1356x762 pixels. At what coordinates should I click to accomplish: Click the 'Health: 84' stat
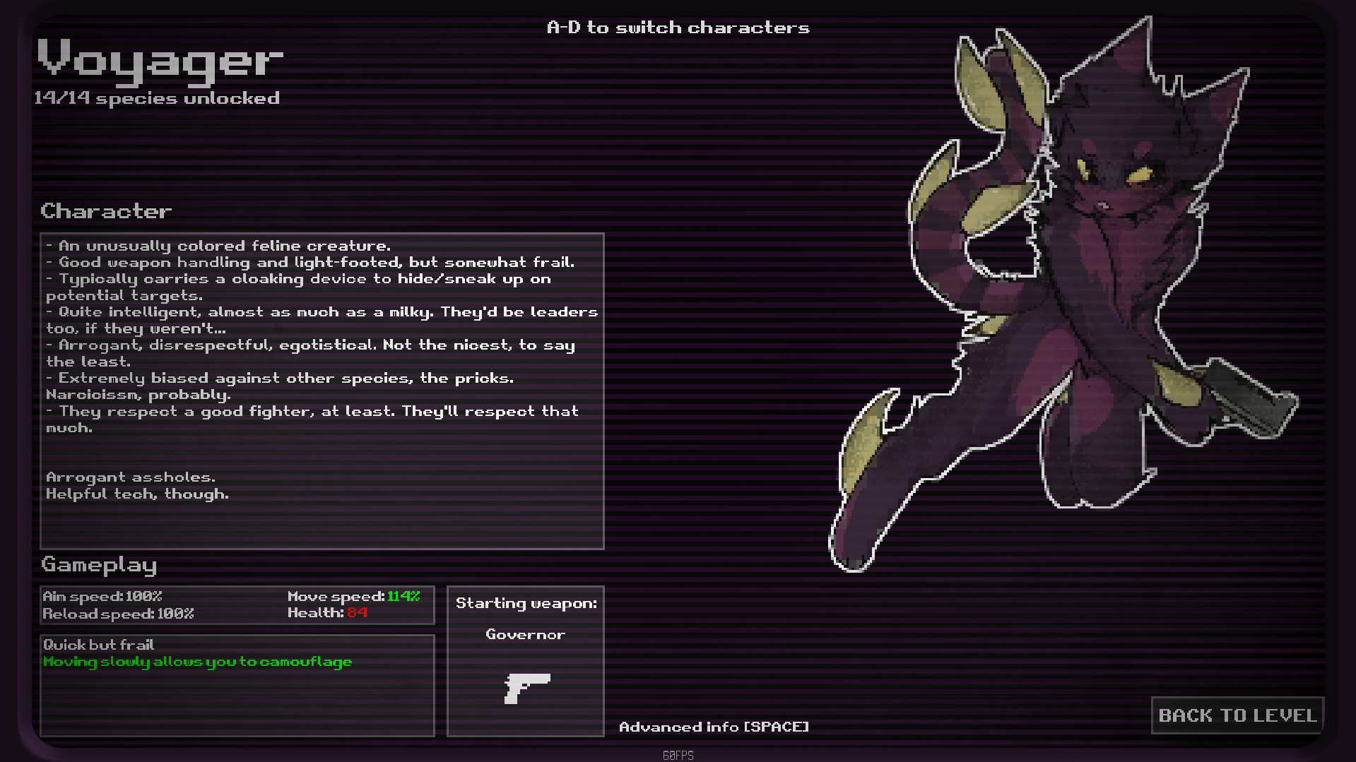click(x=327, y=612)
